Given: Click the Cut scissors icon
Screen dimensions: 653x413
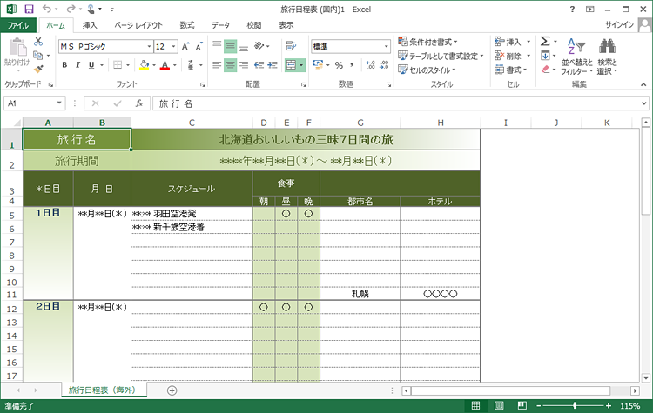Looking at the screenshot, I should click(x=38, y=41).
